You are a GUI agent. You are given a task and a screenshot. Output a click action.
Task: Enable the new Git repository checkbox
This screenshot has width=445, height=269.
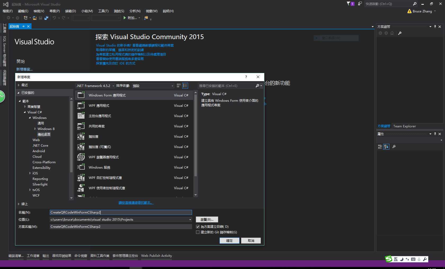coord(198,232)
